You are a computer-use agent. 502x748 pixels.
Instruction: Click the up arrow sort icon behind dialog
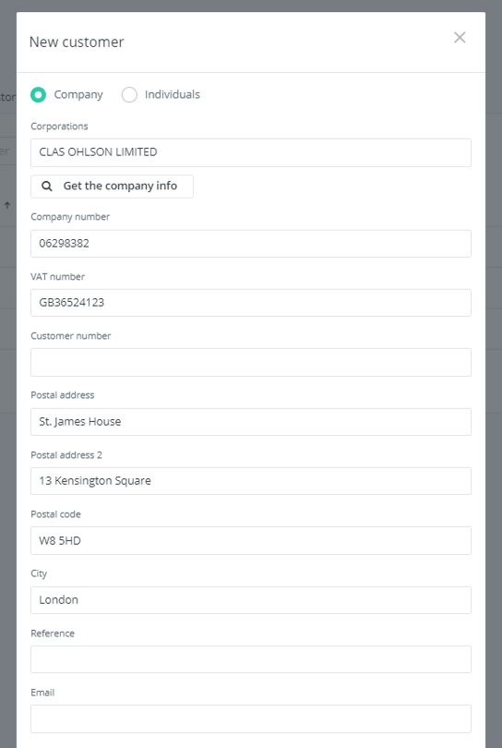click(7, 206)
